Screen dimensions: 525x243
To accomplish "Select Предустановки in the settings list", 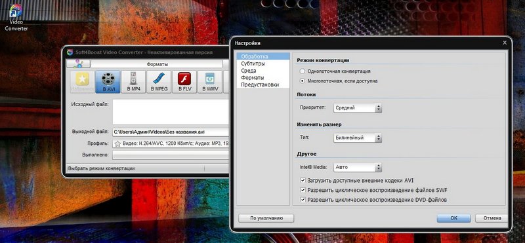I will [x=263, y=84].
